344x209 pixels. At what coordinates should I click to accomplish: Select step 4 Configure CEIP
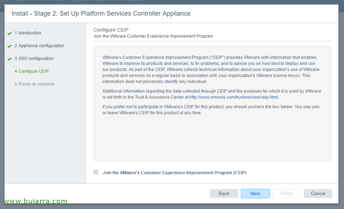(32, 71)
